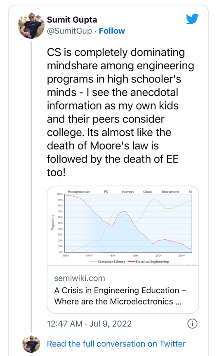Click Sumit Gupta's profile avatar
The width and height of the screenshot is (217, 356).
[31, 26]
